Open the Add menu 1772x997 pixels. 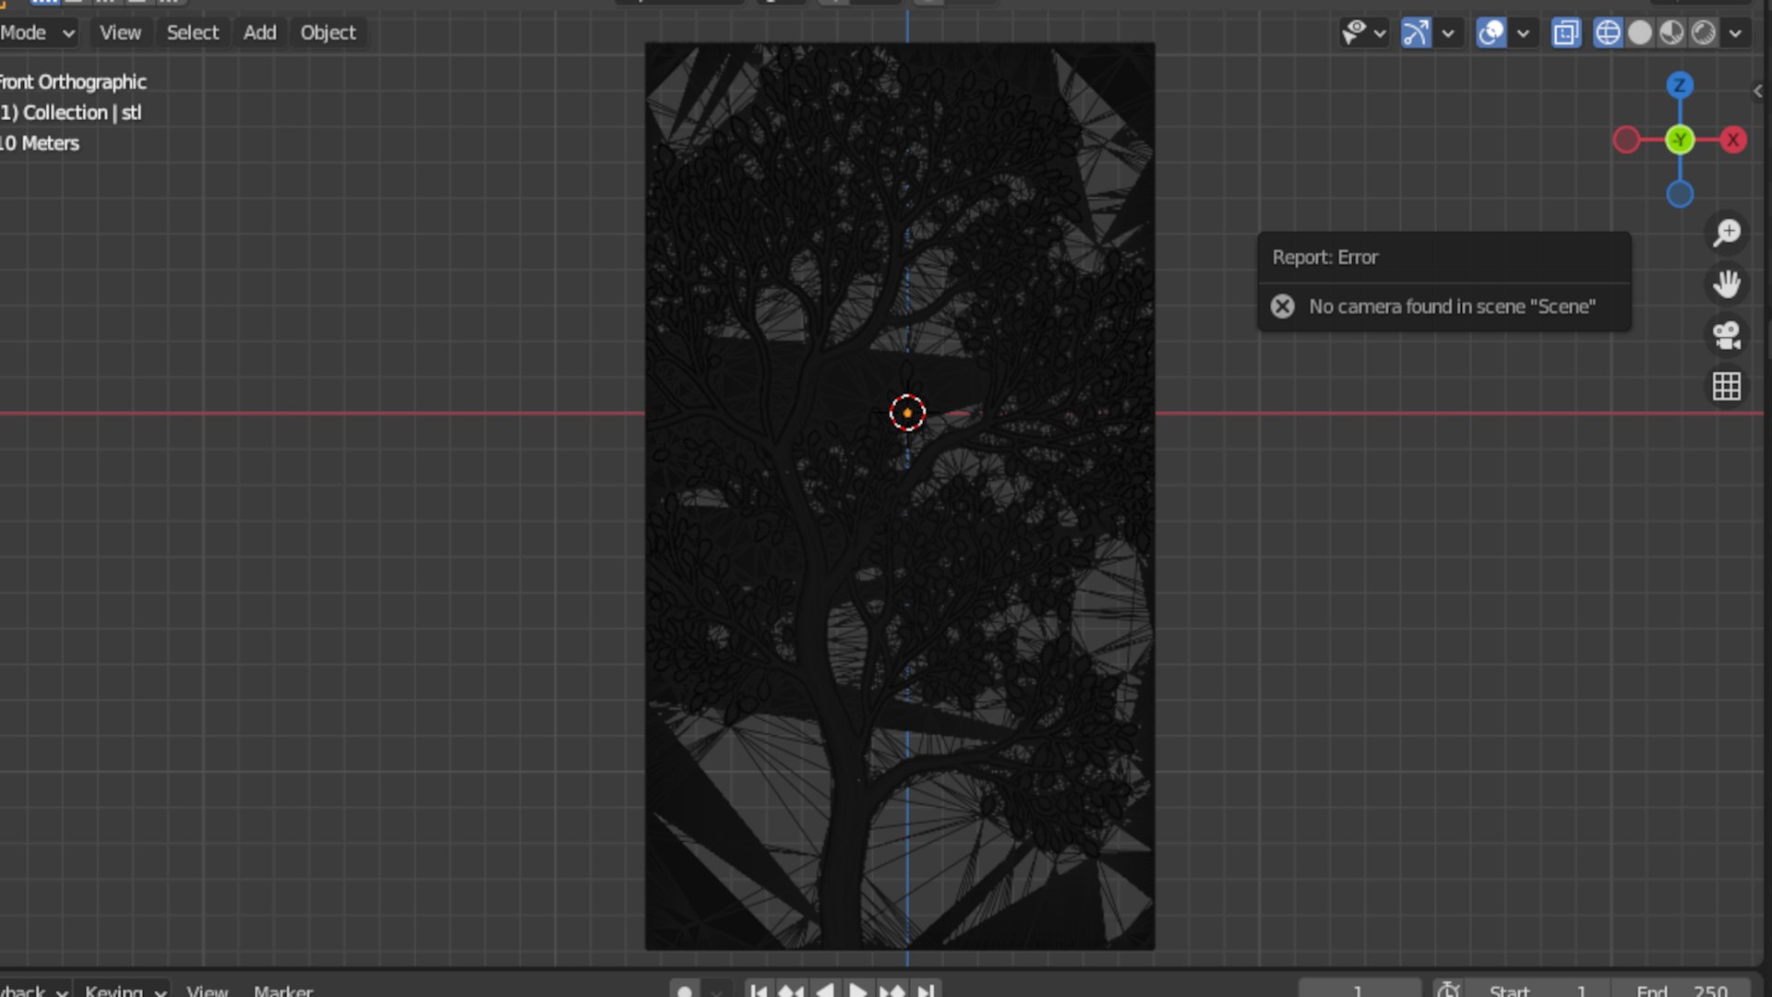[x=259, y=33]
